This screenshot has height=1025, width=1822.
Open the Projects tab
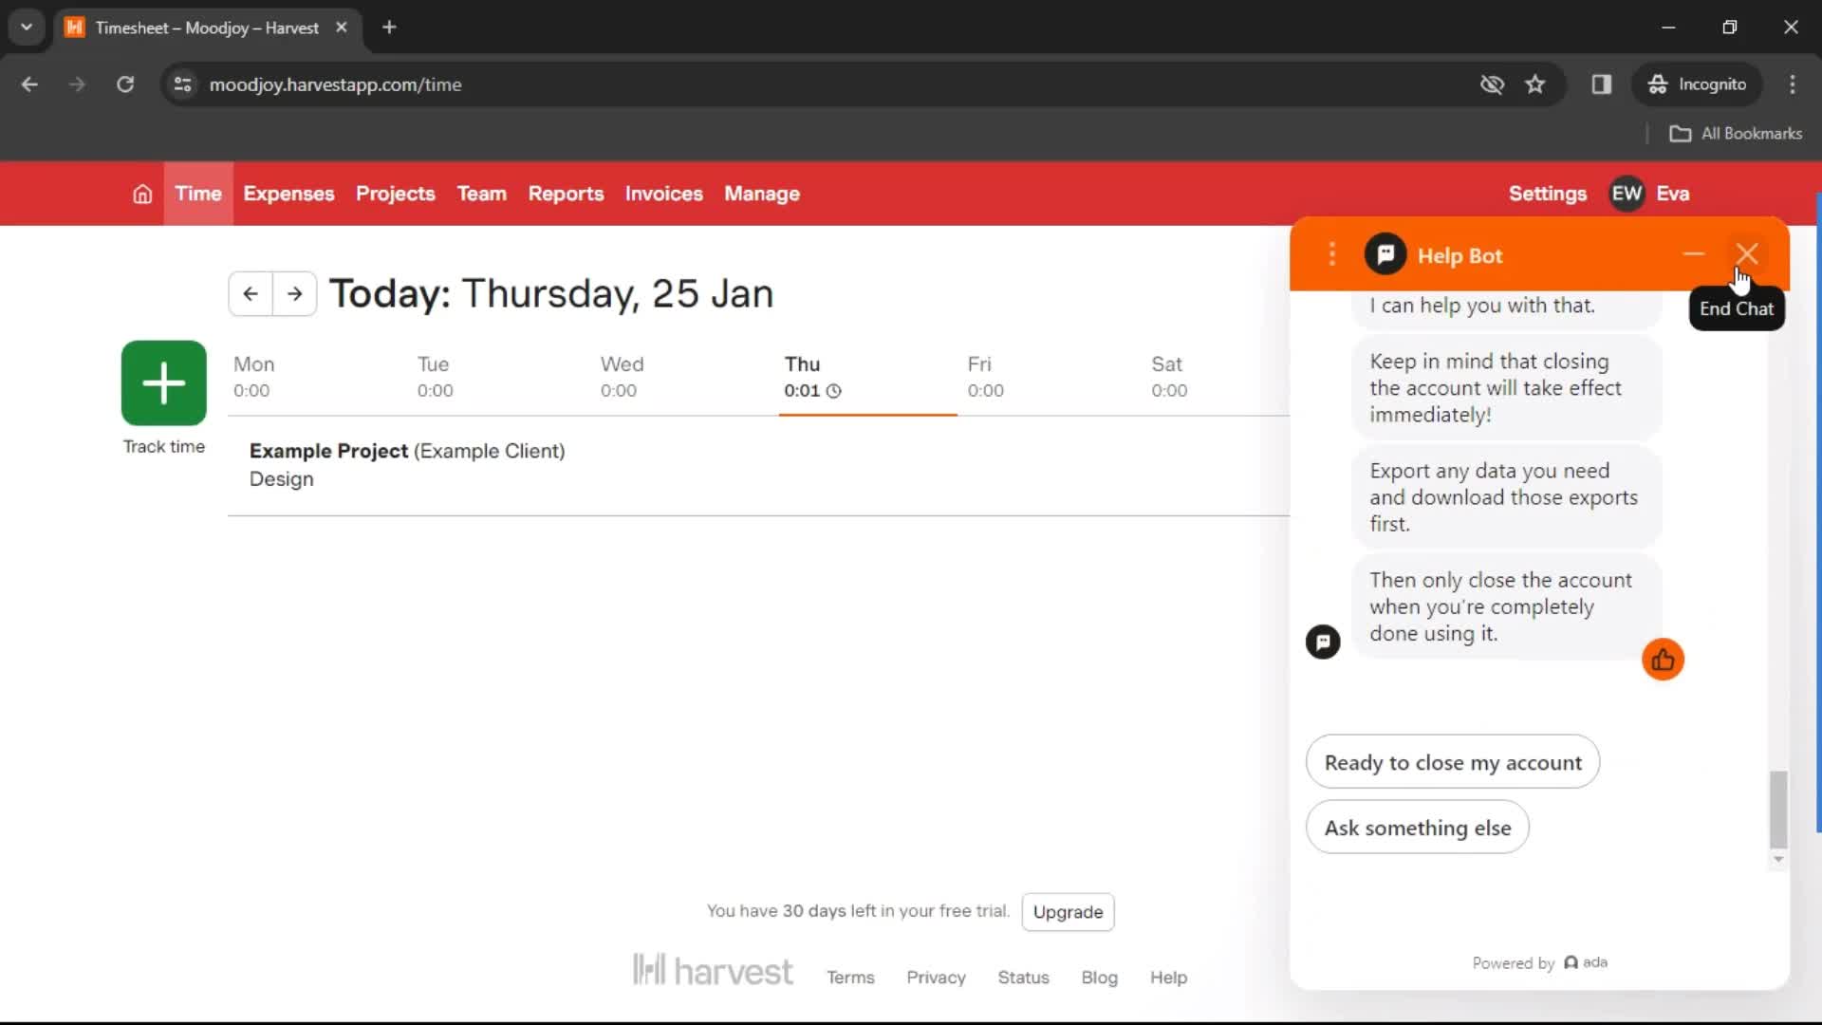(x=395, y=194)
